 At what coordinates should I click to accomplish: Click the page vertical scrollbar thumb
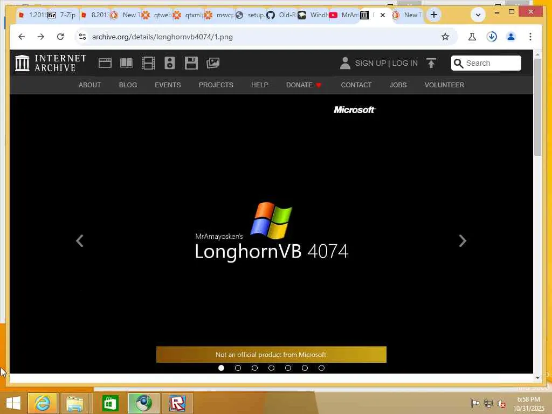point(537,107)
